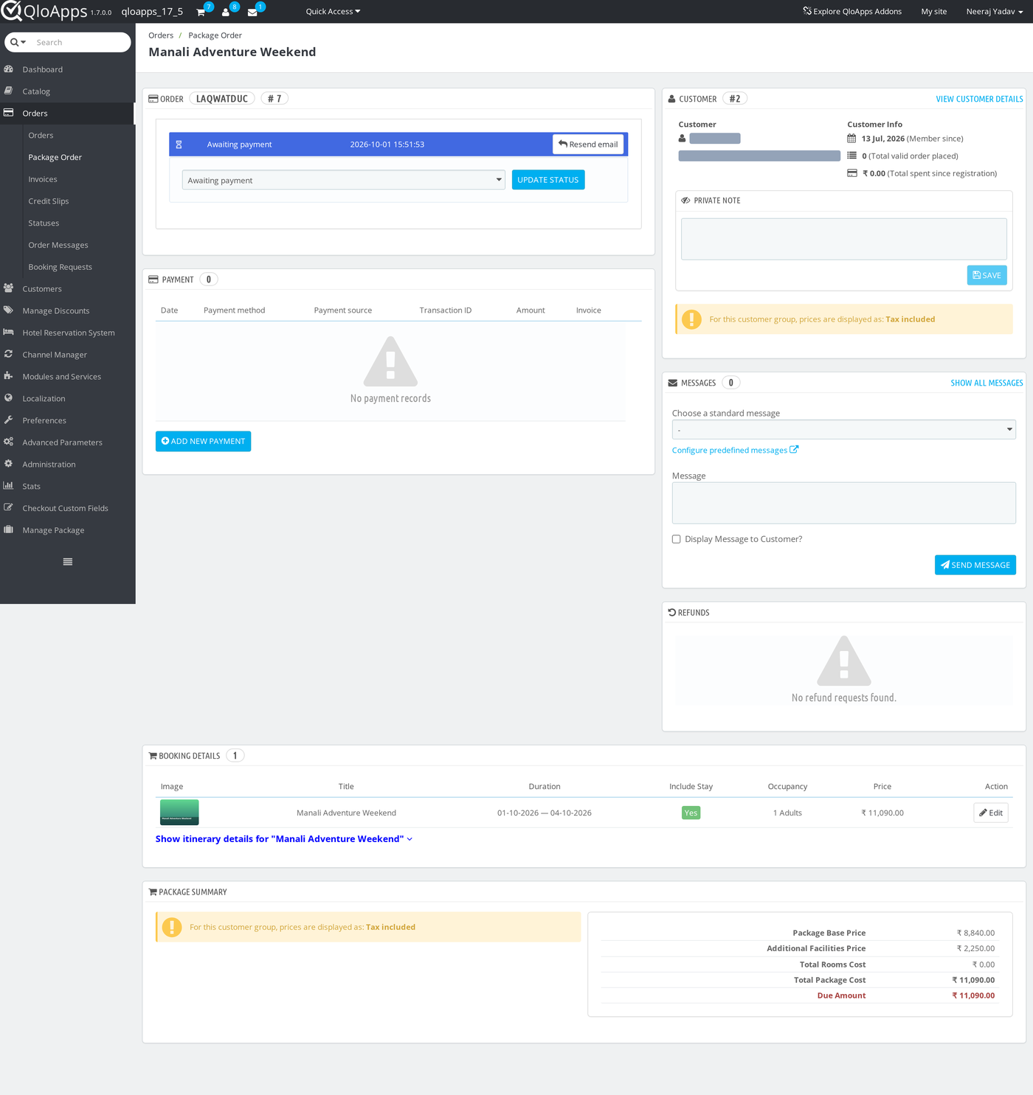Viewport: 1033px width, 1095px height.
Task: Go to Invoices in the sidebar
Action: point(43,179)
